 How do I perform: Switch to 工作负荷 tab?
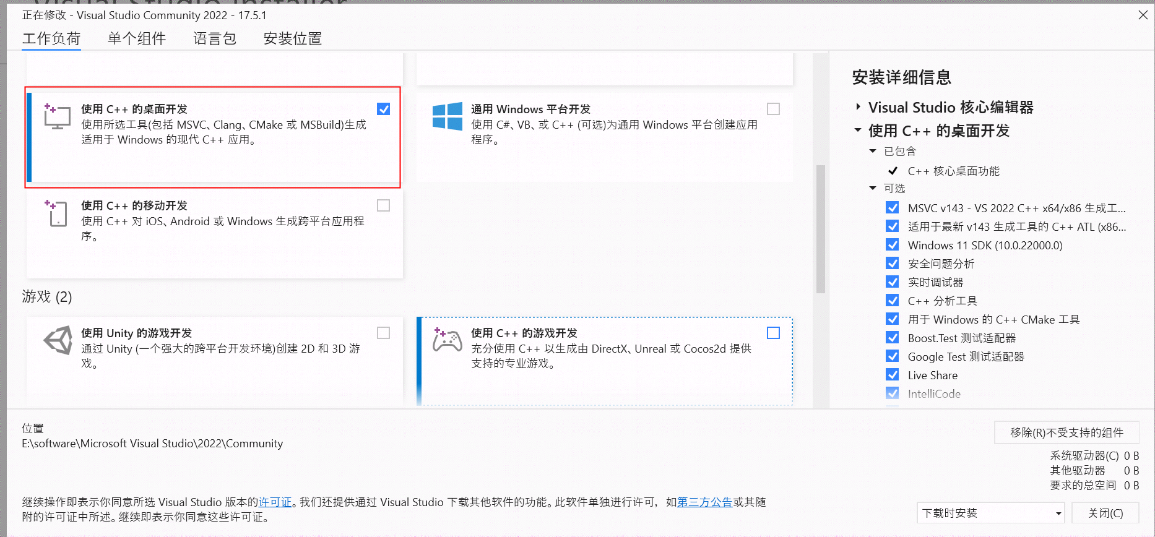click(x=51, y=38)
